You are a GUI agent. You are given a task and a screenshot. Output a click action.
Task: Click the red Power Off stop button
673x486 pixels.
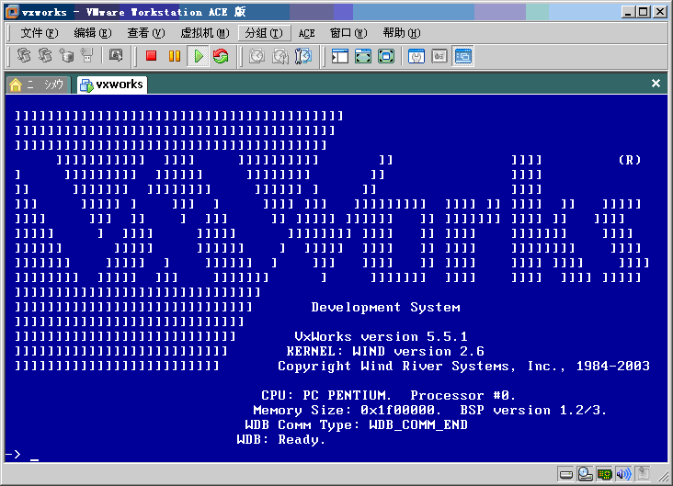tap(151, 56)
